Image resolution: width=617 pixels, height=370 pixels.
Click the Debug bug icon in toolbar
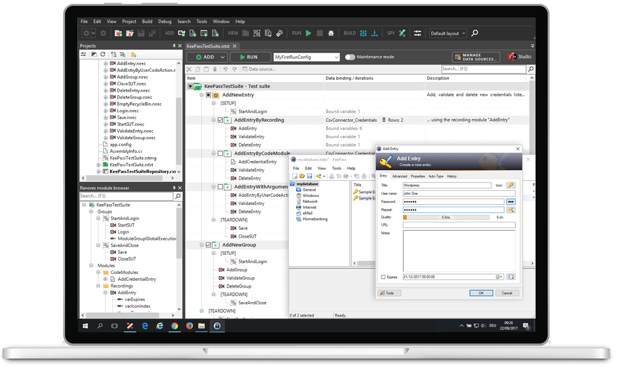pos(331,34)
